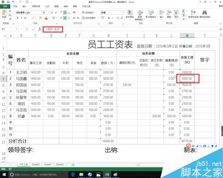The width and height of the screenshot is (223, 178).
Task: Switch to the Sheet3 worksheet tab
Action: pos(36,165)
